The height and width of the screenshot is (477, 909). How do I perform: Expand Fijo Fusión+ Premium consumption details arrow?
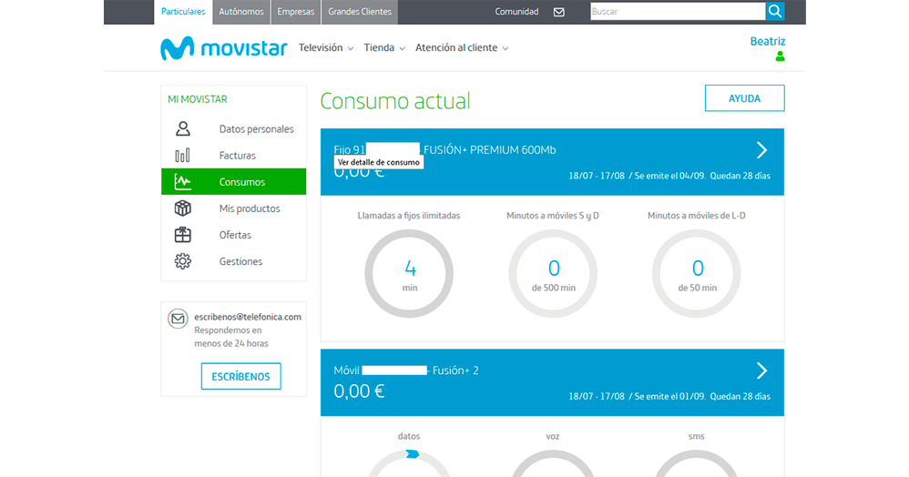pos(761,150)
